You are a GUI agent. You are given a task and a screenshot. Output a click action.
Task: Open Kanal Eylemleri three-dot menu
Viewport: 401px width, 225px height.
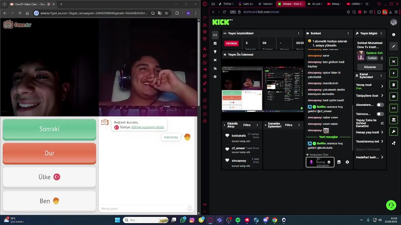point(381,76)
